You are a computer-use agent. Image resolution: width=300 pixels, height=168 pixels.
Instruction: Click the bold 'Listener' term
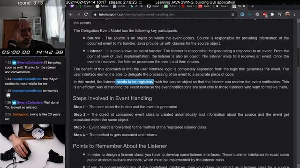click(x=95, y=51)
